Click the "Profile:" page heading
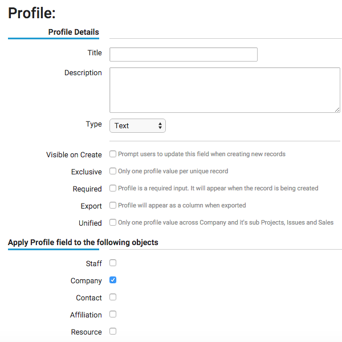 31,13
